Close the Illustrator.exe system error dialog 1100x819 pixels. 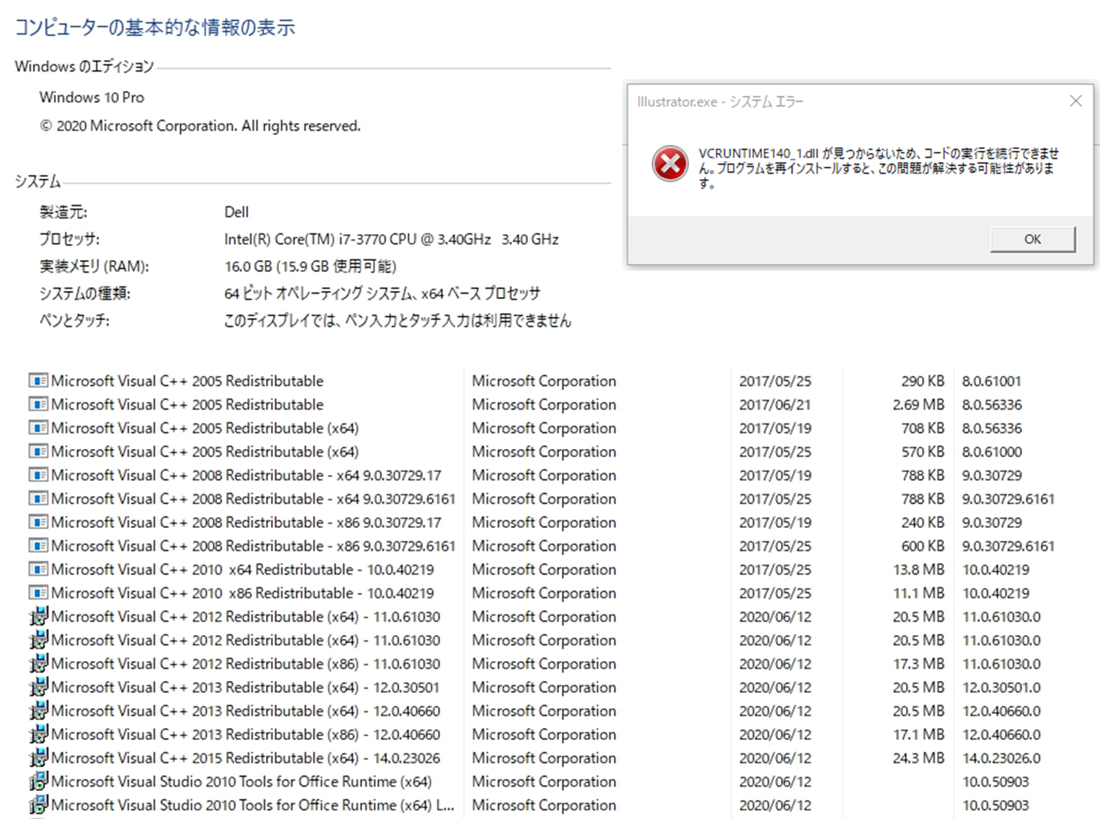click(1076, 101)
